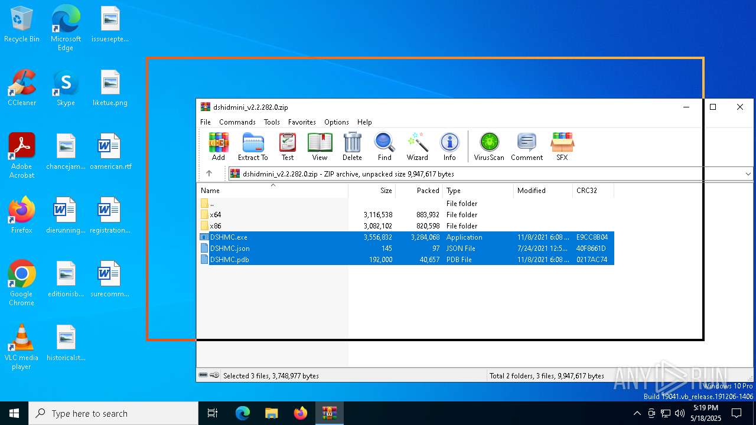Click the Add toolbar icon

tap(219, 146)
